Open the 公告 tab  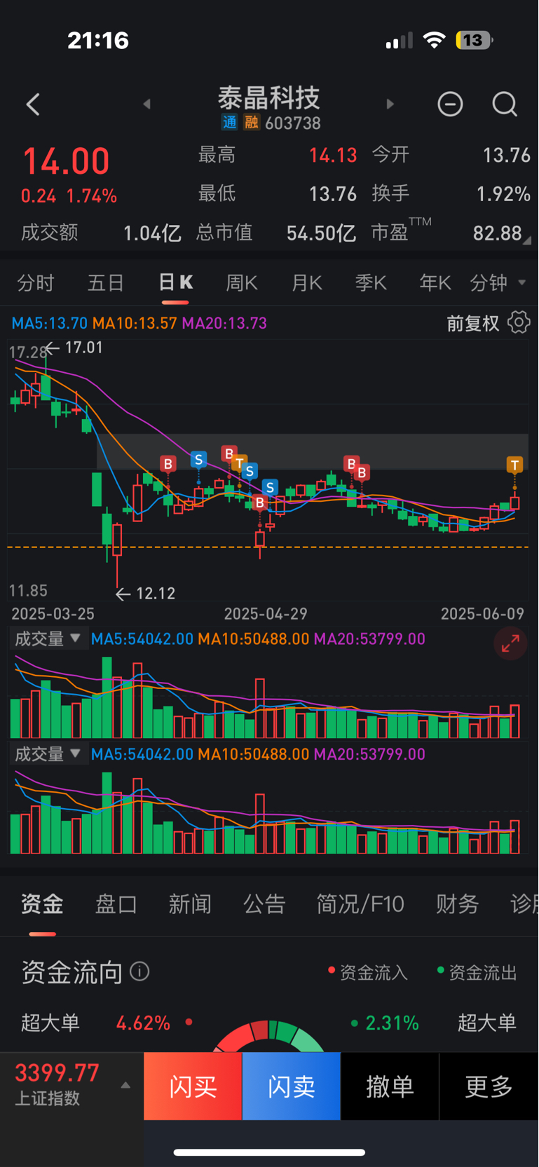(x=264, y=903)
